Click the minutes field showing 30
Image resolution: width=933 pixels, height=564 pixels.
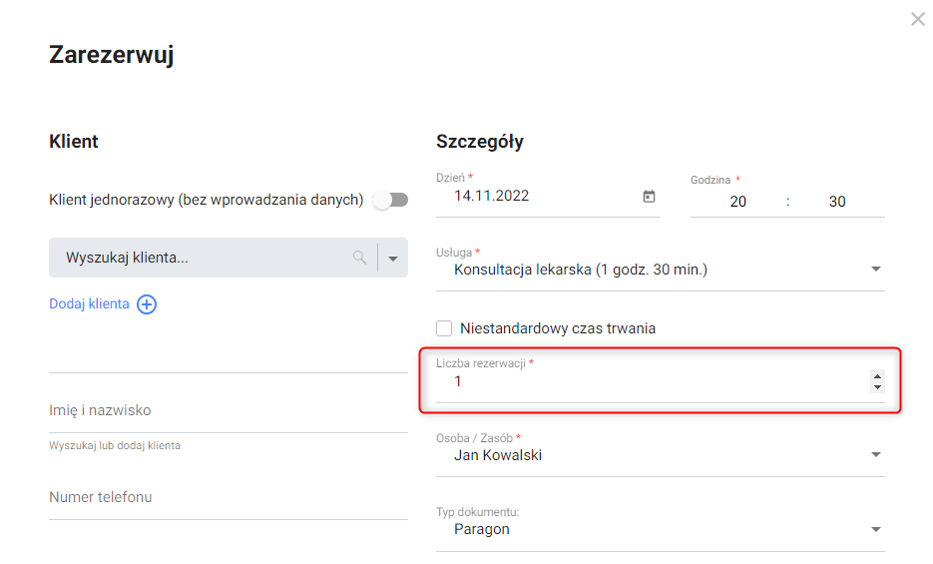(x=836, y=202)
